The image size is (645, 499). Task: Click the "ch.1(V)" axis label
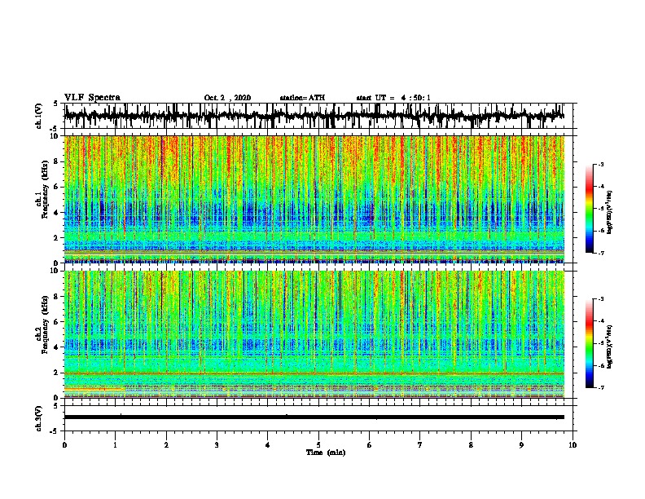tap(39, 116)
